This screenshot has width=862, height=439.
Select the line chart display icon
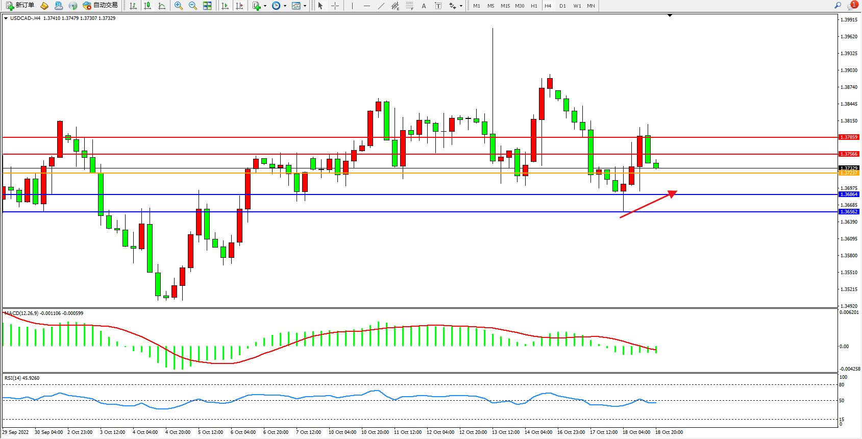pyautogui.click(x=162, y=6)
